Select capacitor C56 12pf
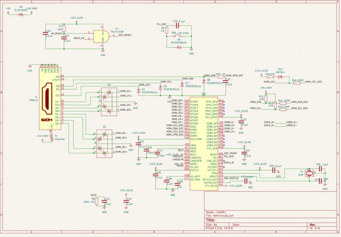This screenshot has height=237, width=341. tap(320, 168)
